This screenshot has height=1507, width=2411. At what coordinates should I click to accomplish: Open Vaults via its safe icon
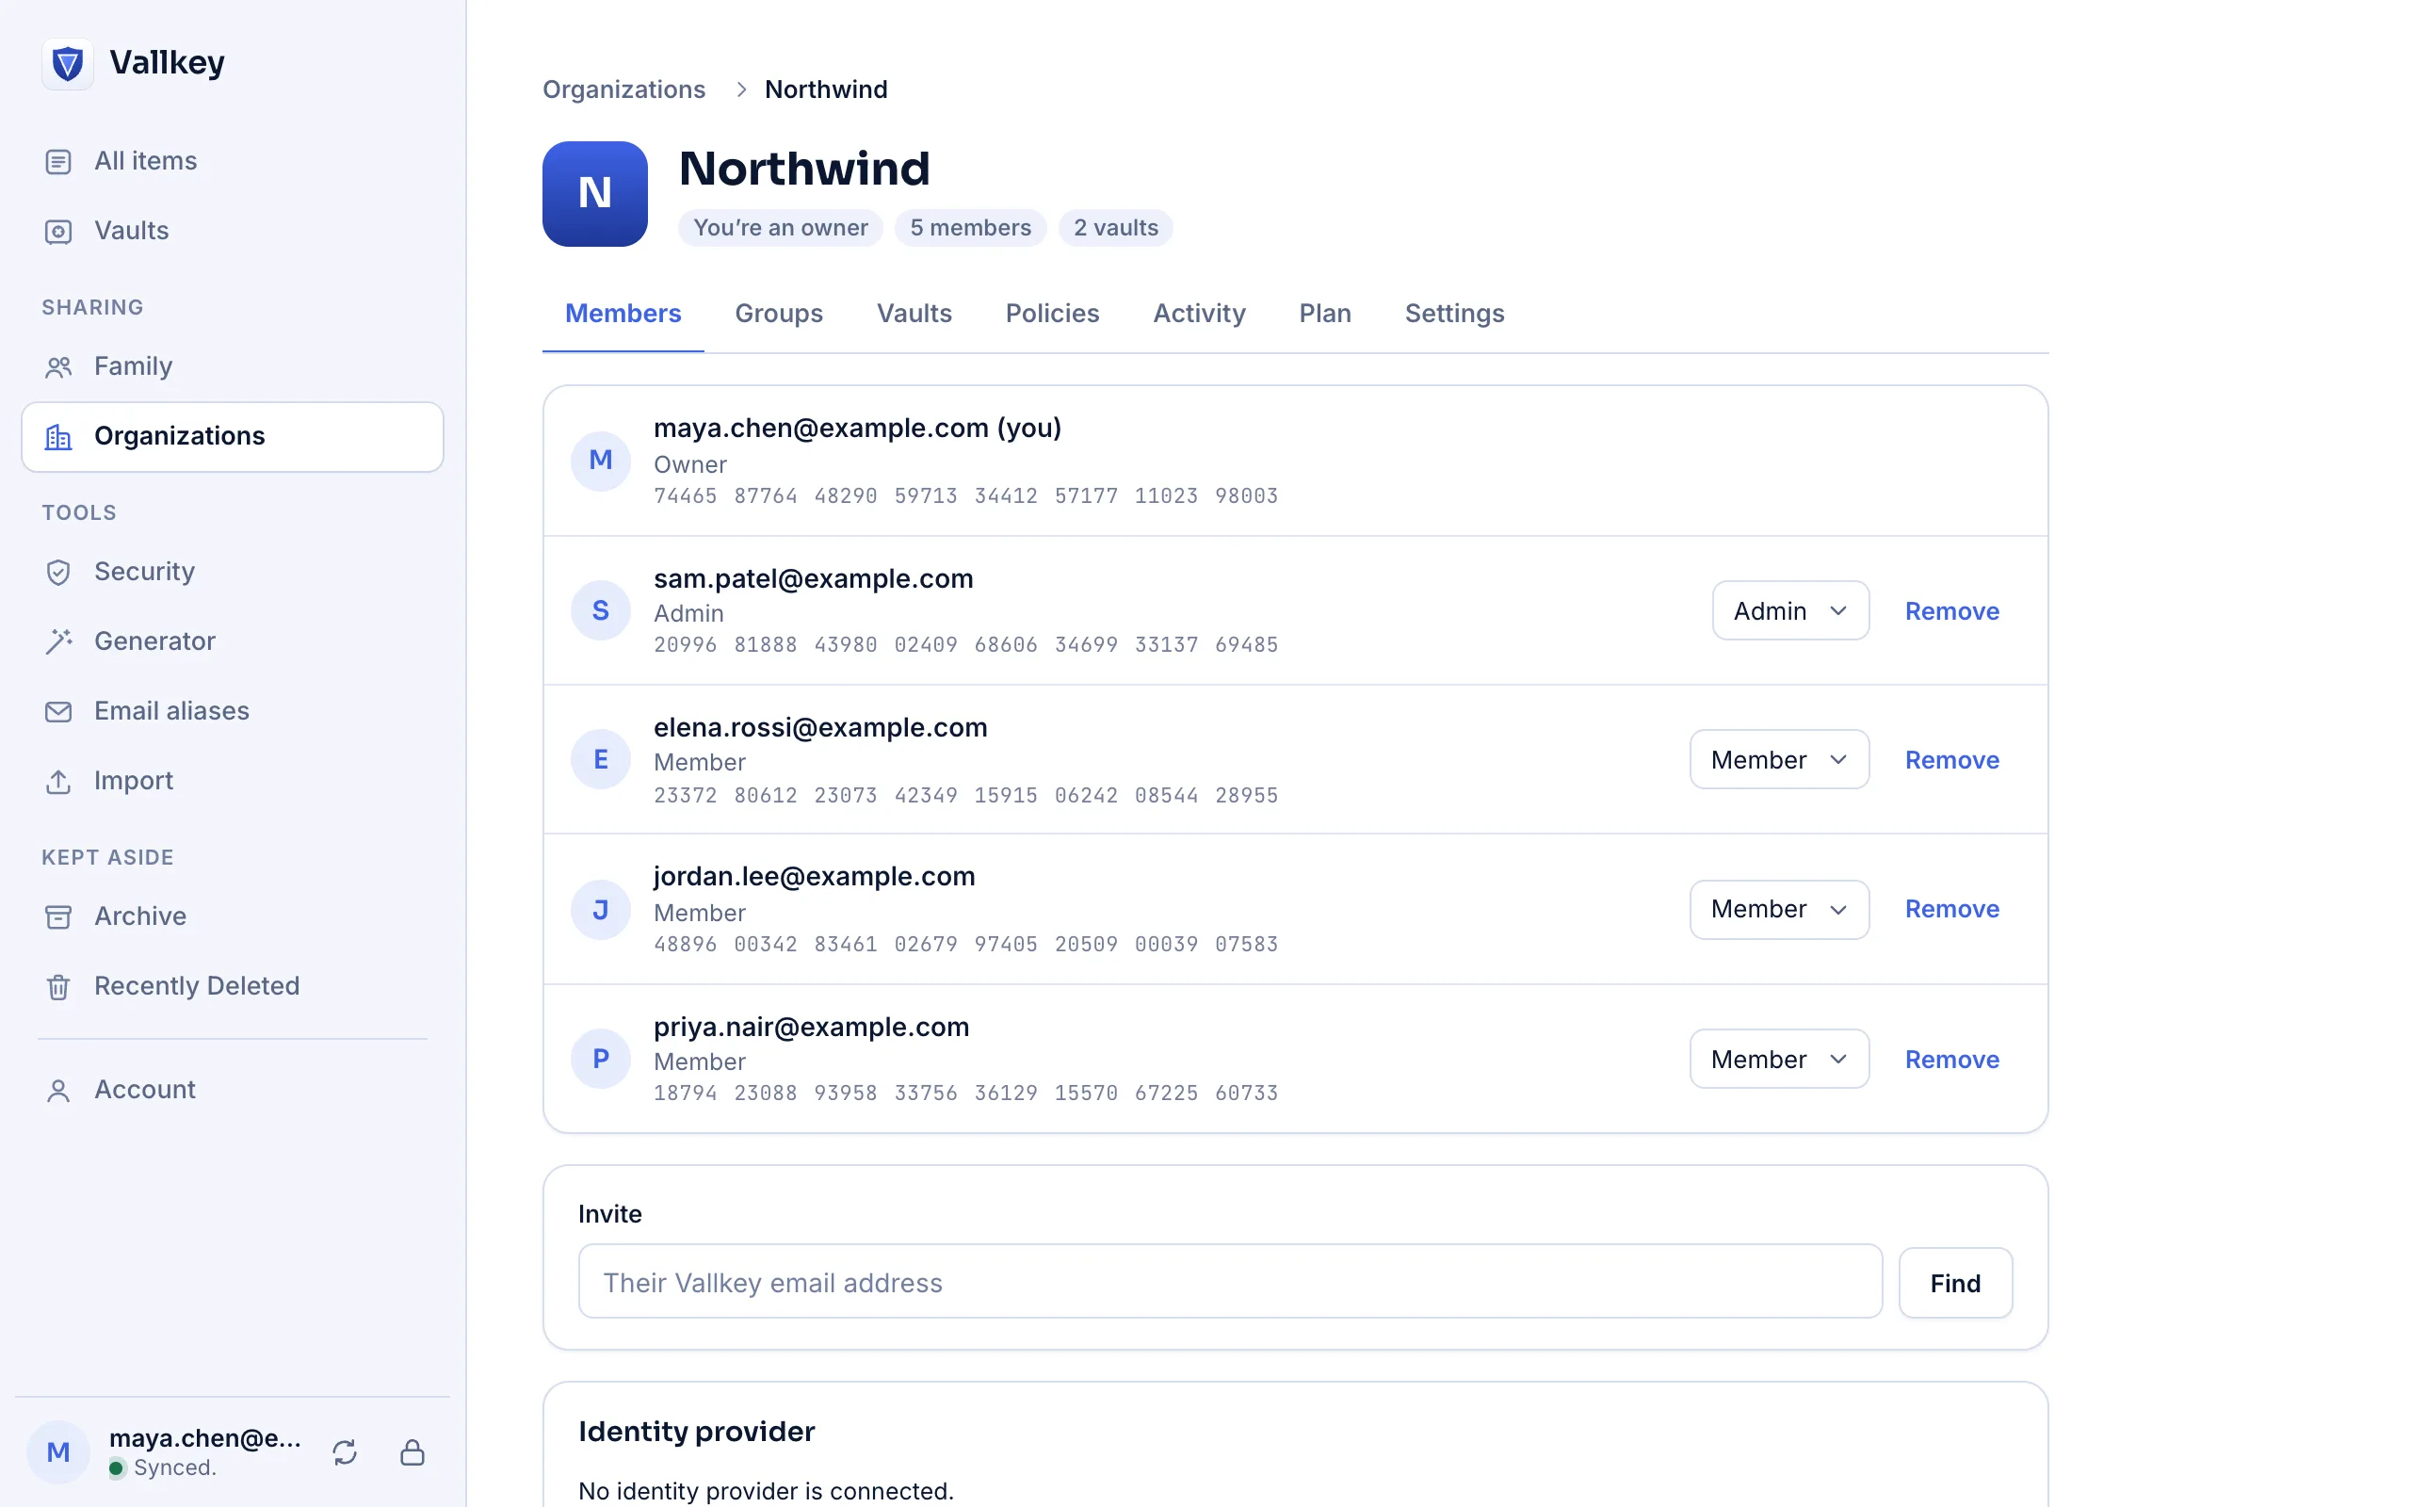[58, 232]
